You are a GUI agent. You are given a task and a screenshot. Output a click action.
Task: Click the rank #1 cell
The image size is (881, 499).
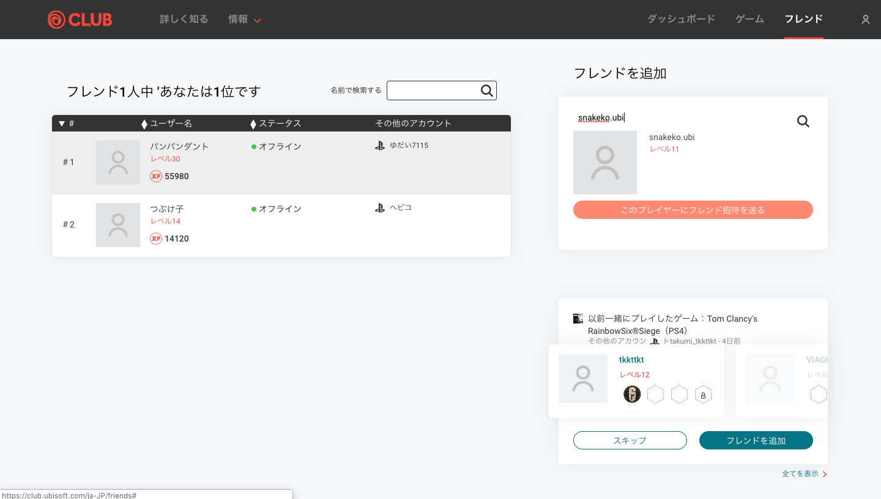pos(69,162)
